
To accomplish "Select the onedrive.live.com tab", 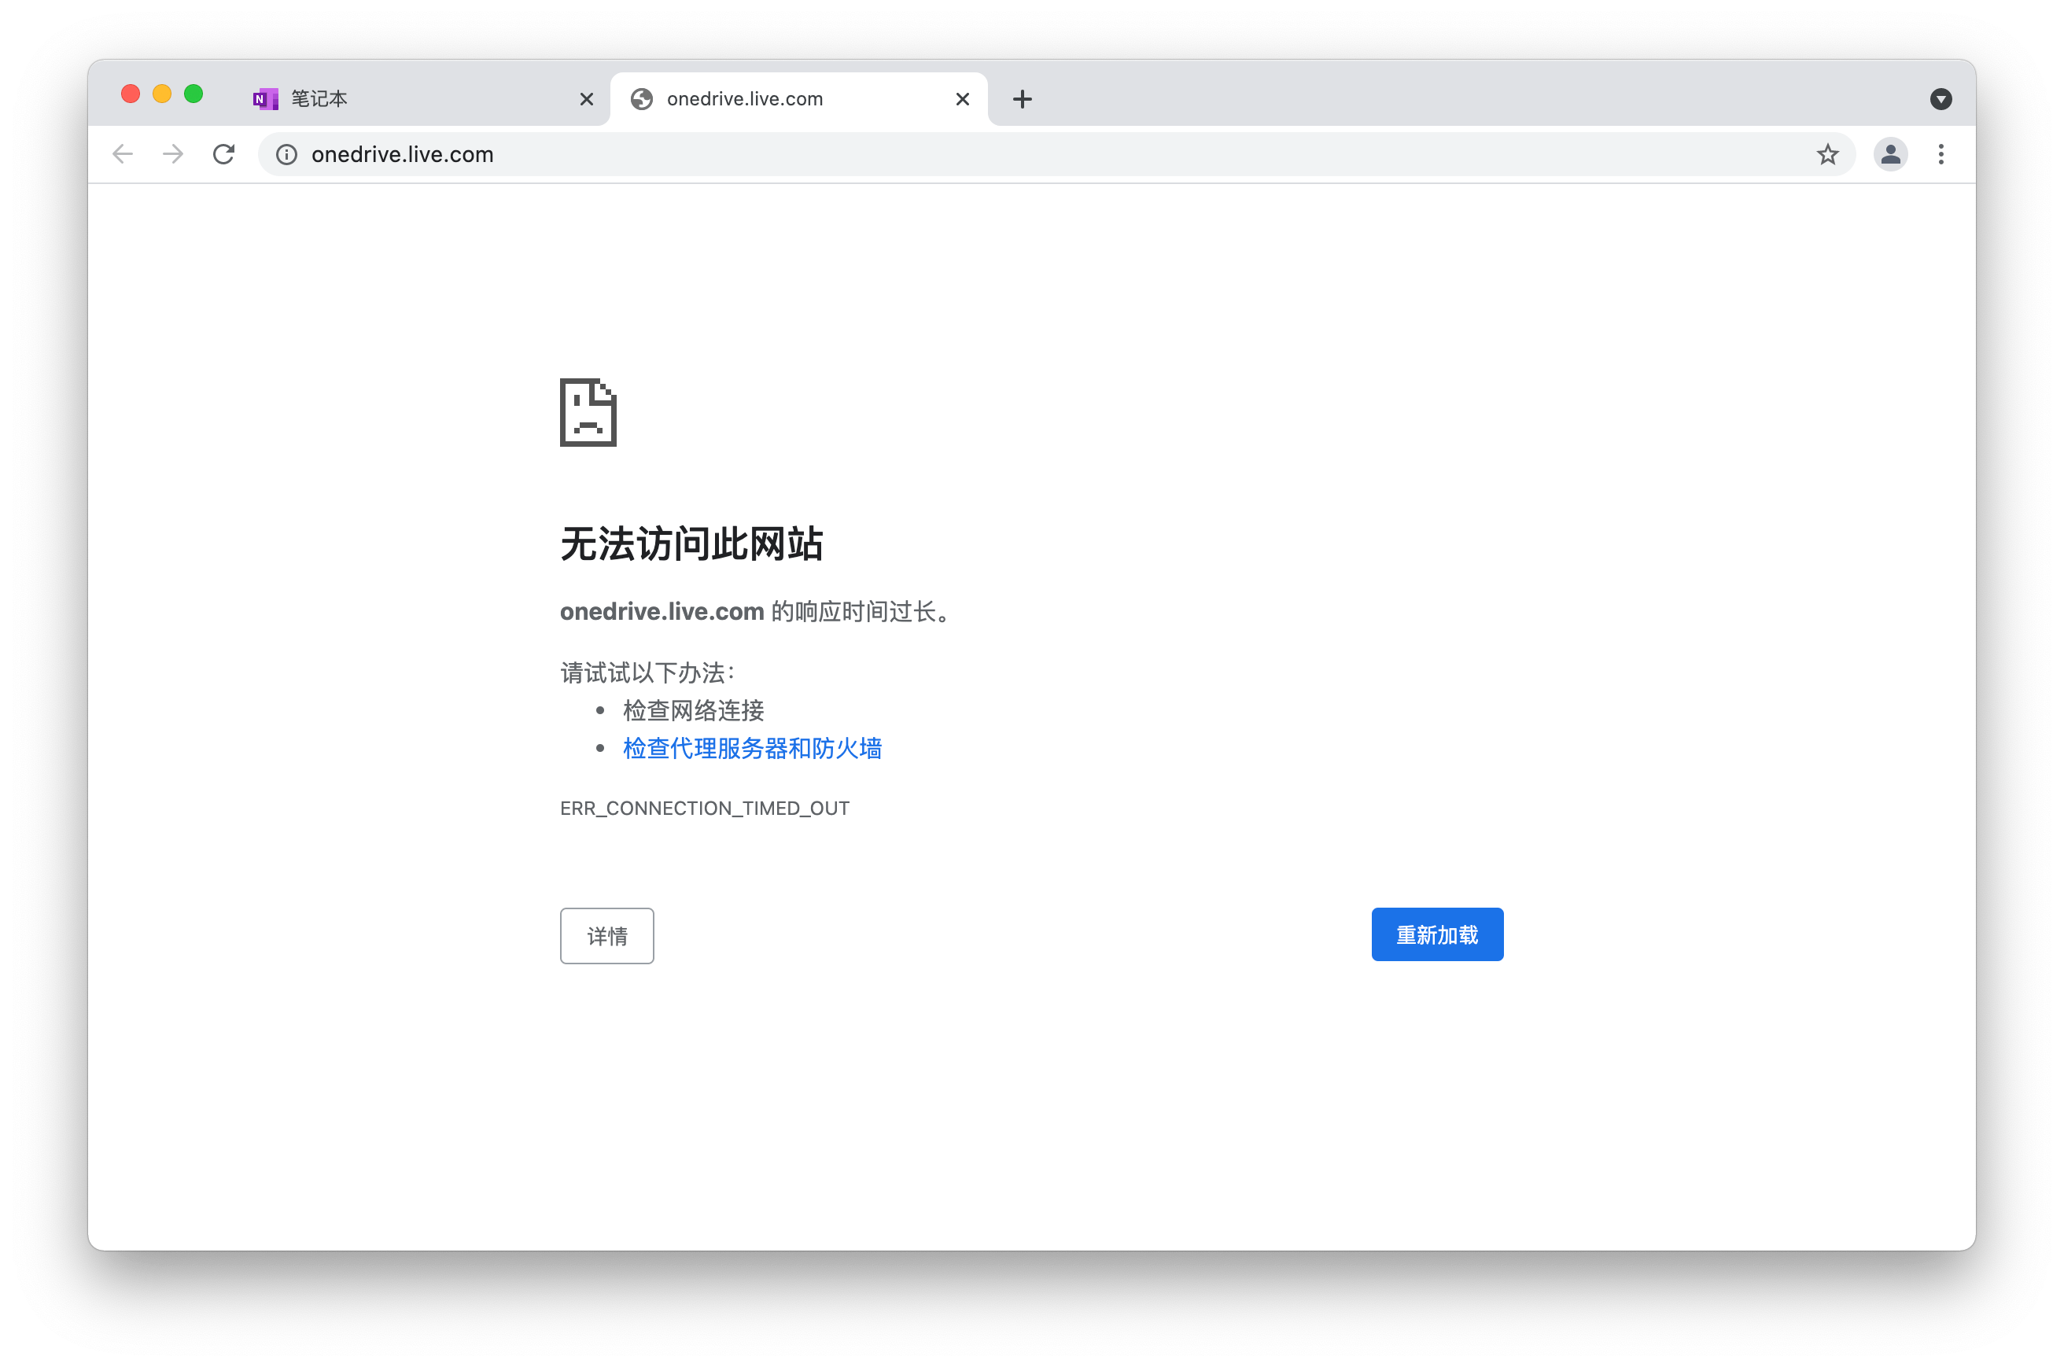I will point(767,98).
